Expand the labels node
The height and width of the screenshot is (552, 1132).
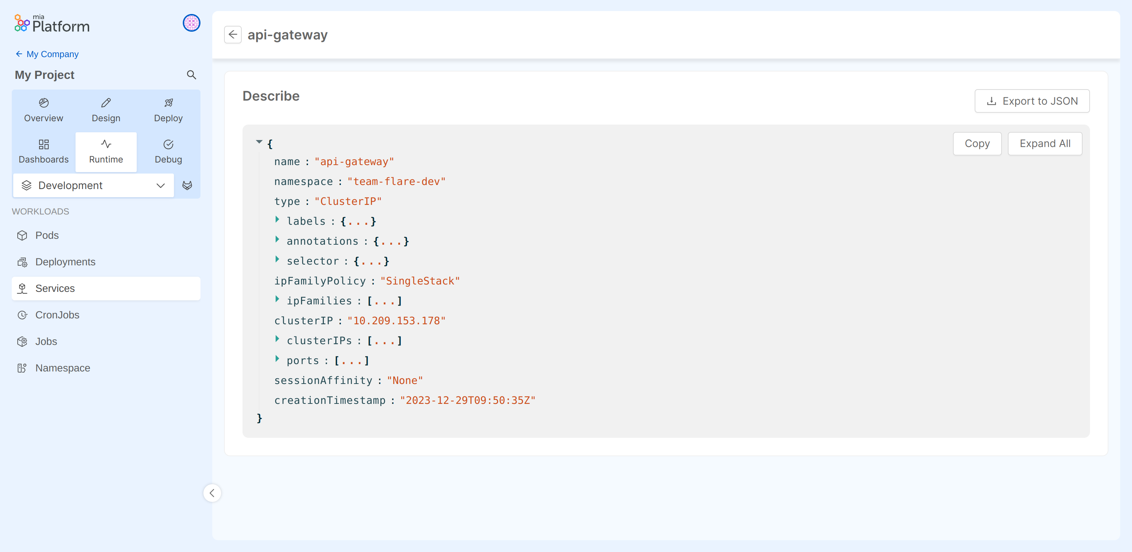click(x=277, y=219)
